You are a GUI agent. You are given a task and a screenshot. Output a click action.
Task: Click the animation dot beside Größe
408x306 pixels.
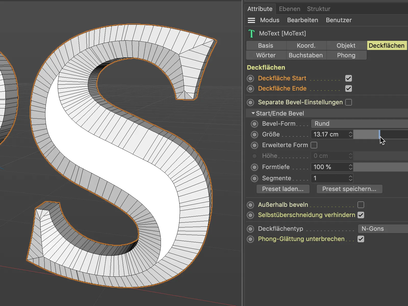tap(254, 135)
